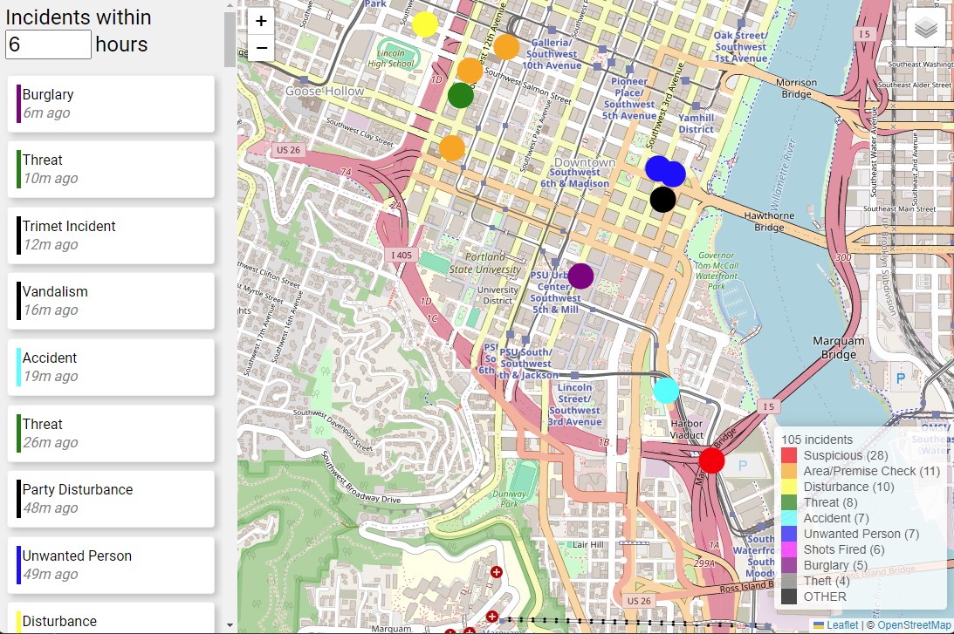This screenshot has height=634, width=954.
Task: Open the Burglary 6m ago incident card
Action: click(x=111, y=104)
